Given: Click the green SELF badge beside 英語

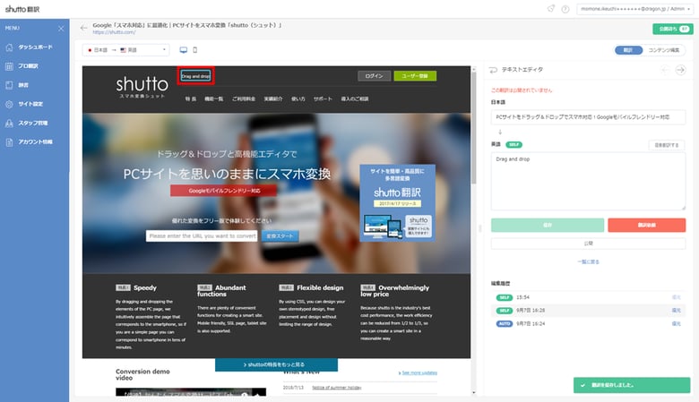Looking at the screenshot, I should 513,145.
